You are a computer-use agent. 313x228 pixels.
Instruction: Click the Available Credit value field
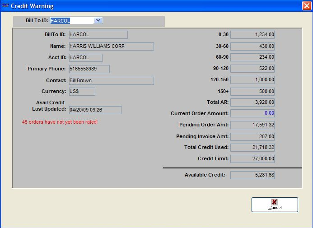click(x=252, y=175)
